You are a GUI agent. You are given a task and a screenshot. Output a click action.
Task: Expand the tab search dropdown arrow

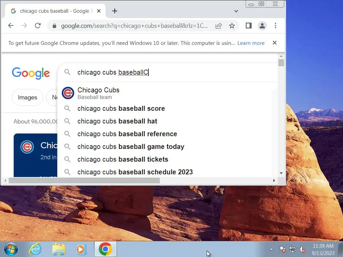click(x=236, y=11)
